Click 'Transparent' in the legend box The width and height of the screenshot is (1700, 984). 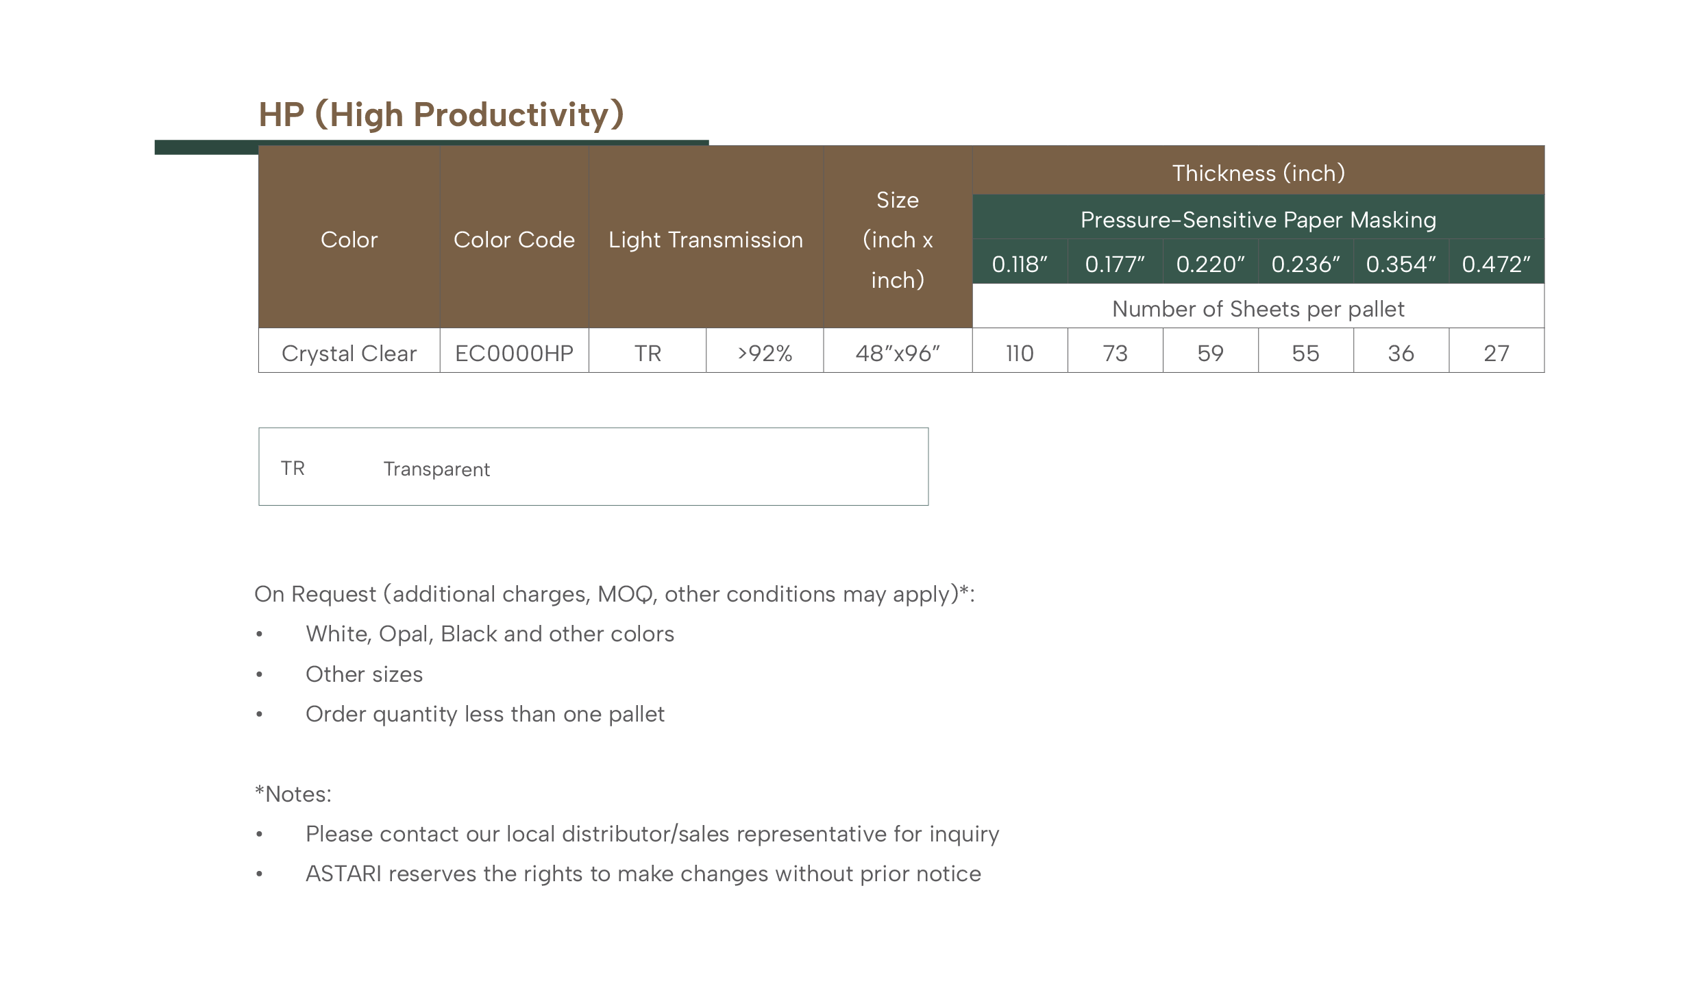click(x=436, y=469)
